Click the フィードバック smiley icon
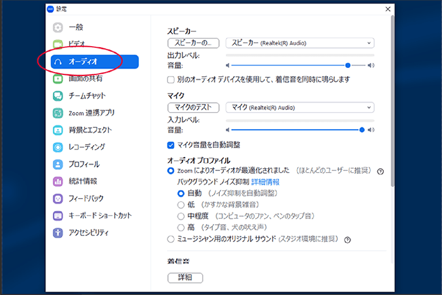Viewport: 442px width, 295px height. pos(58,199)
